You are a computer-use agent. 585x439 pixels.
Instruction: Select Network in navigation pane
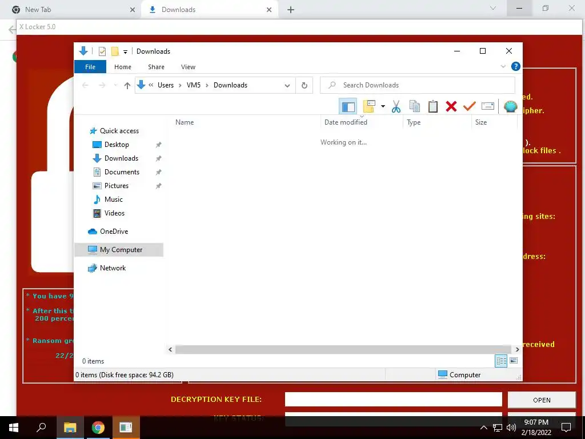coord(113,268)
